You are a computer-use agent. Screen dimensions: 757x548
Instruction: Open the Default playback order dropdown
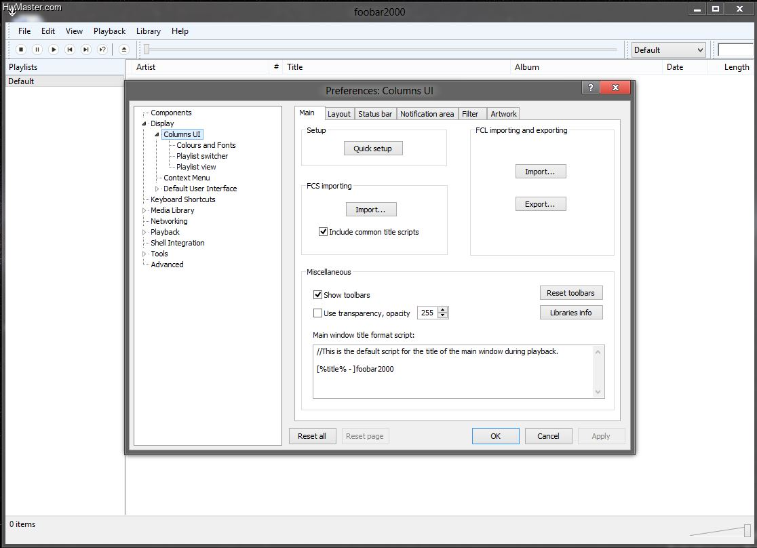point(669,50)
